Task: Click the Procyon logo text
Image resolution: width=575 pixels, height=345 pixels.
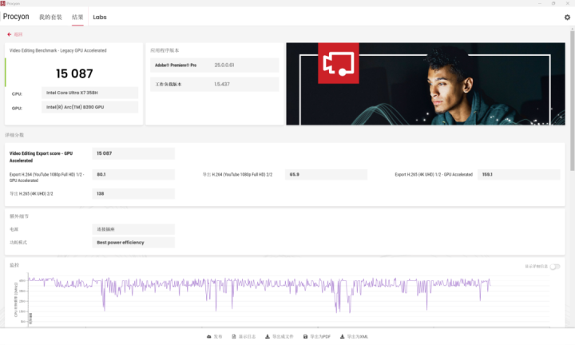Action: (x=16, y=17)
